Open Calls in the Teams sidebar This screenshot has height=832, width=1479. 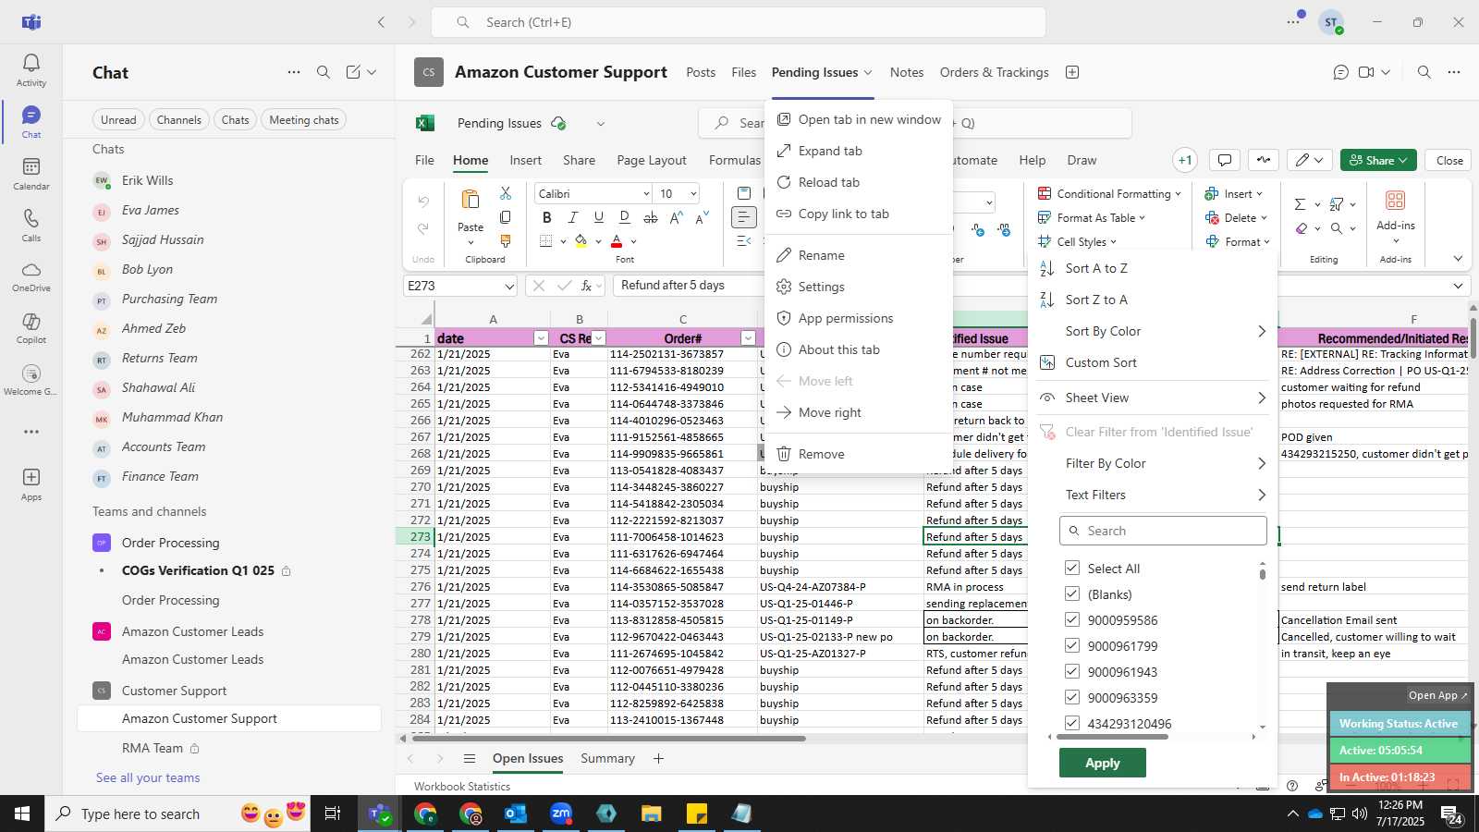pos(31,226)
